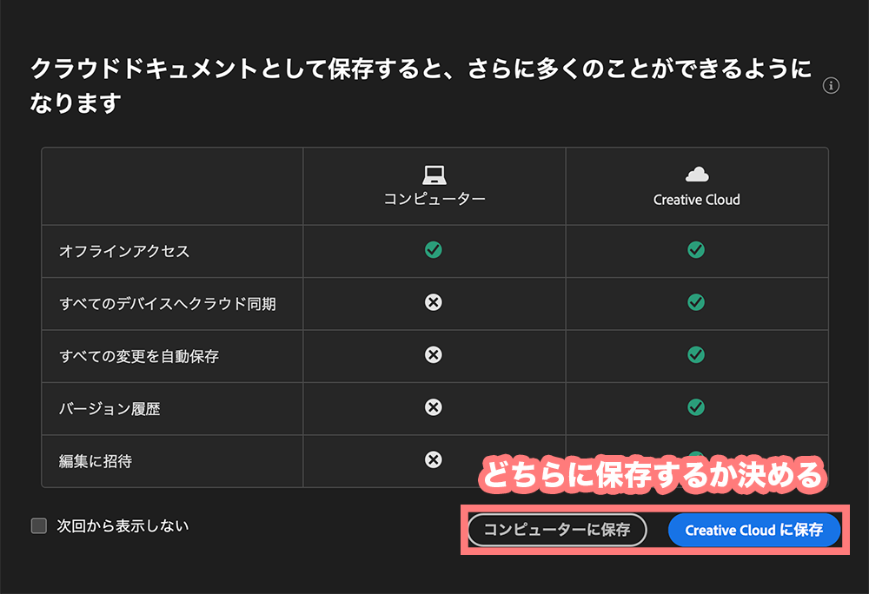Viewport: 869px width, 594px height.
Task: Click the コンピューター column header text
Action: [x=434, y=199]
